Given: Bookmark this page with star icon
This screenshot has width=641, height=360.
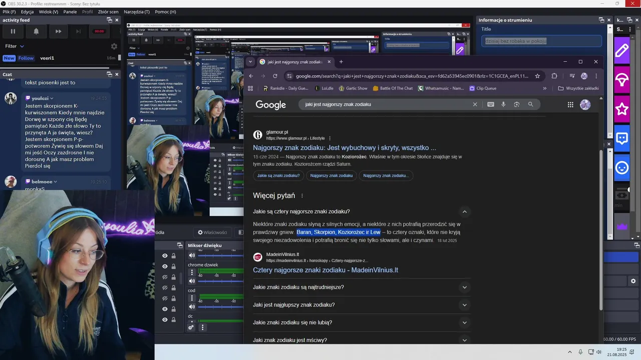Looking at the screenshot, I should pyautogui.click(x=537, y=76).
